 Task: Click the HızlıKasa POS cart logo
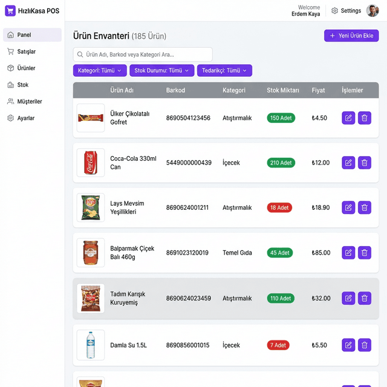pos(10,11)
